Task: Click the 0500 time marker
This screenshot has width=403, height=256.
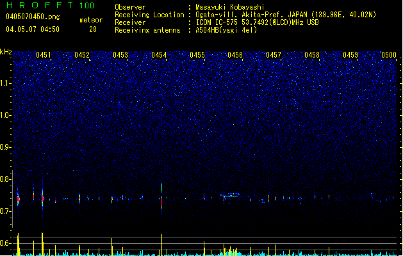Action: coord(389,55)
